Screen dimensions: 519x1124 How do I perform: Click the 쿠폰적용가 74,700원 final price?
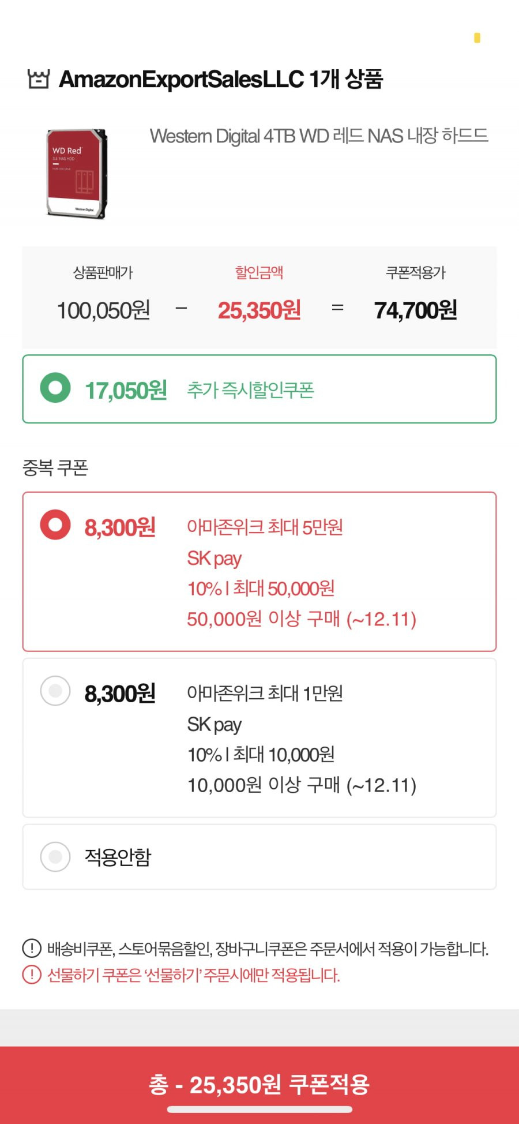[415, 310]
